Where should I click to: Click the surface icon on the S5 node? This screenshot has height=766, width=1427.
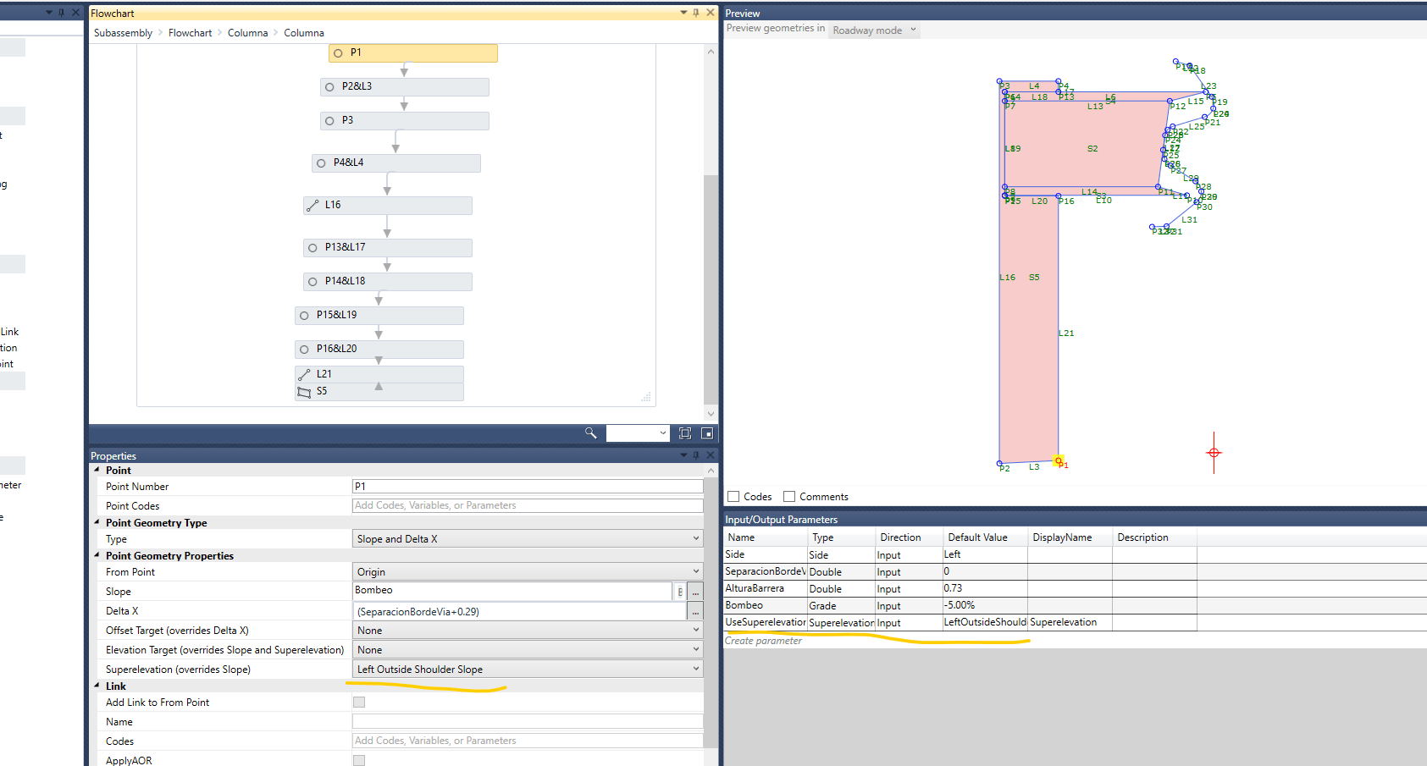coord(304,390)
